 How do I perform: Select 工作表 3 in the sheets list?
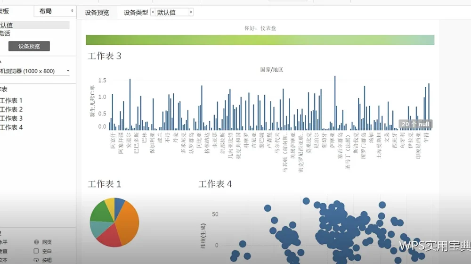(x=11, y=118)
